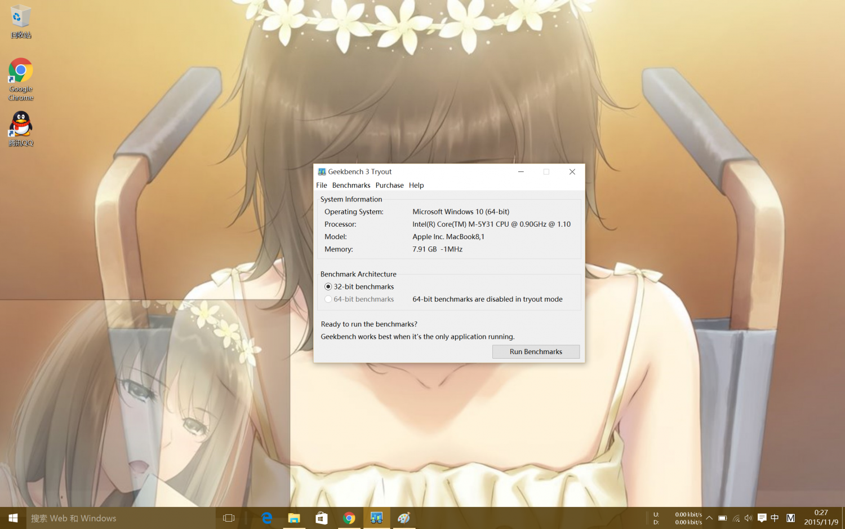Click the Geekbench icon in the taskbar
Image resolution: width=845 pixels, height=529 pixels.
376,518
